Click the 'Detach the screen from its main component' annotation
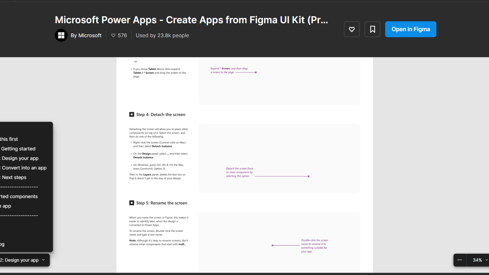This screenshot has width=489, height=275. [x=240, y=172]
